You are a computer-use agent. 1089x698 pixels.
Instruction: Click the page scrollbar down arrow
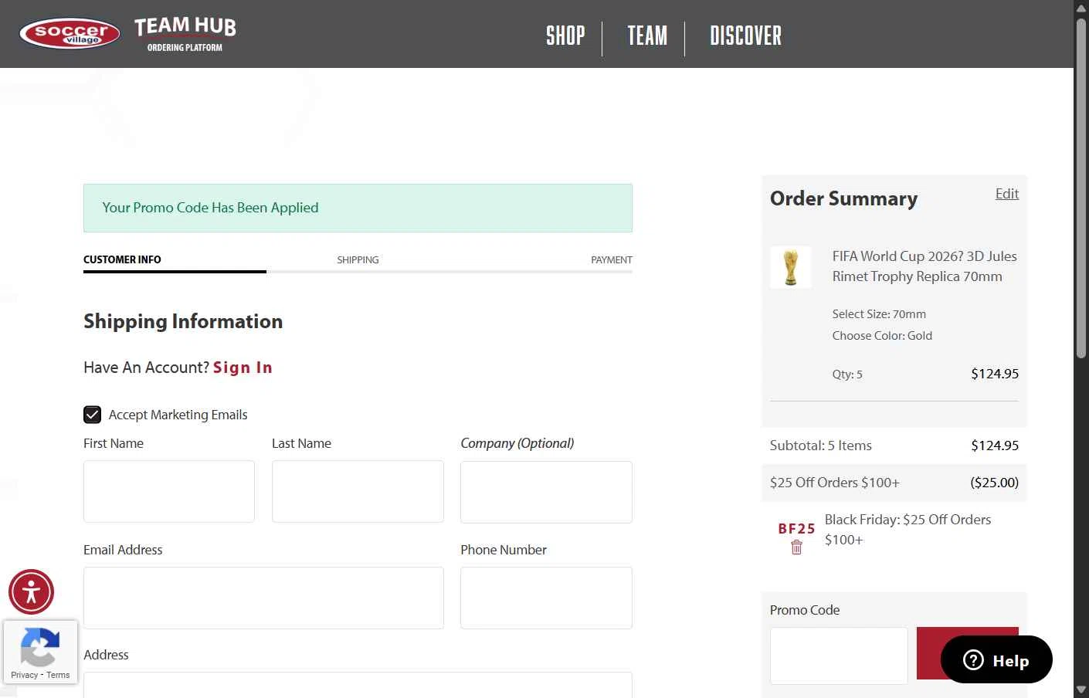point(1081,690)
